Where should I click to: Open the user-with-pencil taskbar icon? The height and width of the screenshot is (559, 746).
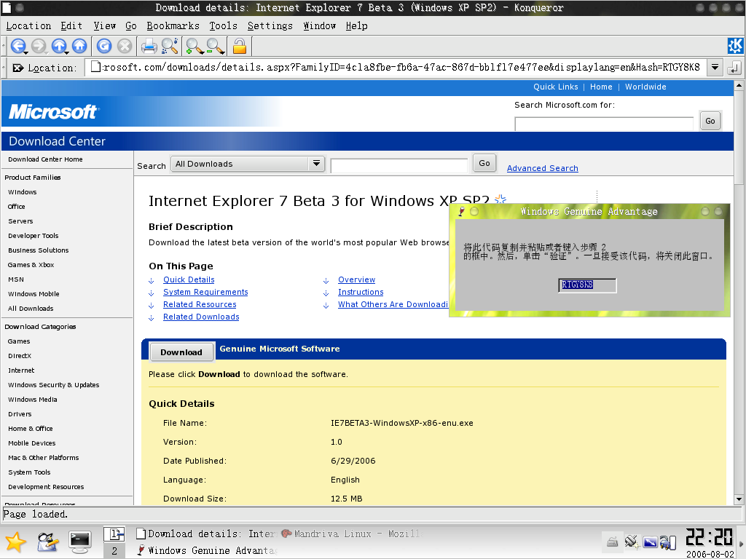(x=47, y=542)
